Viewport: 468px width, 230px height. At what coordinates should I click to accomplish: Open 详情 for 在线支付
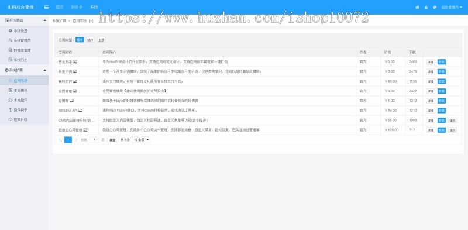coord(431,81)
